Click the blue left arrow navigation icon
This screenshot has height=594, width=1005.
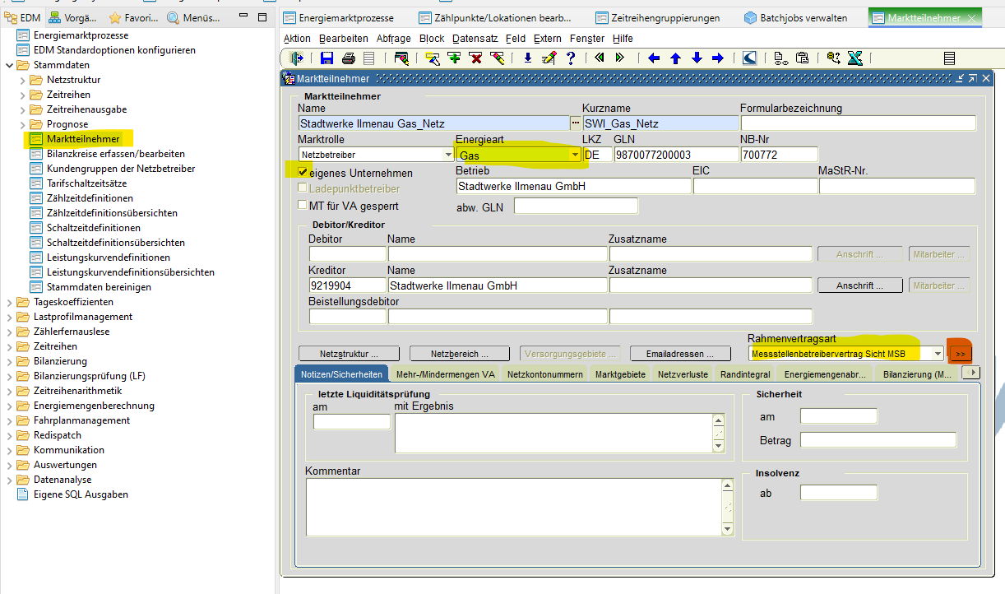(654, 58)
